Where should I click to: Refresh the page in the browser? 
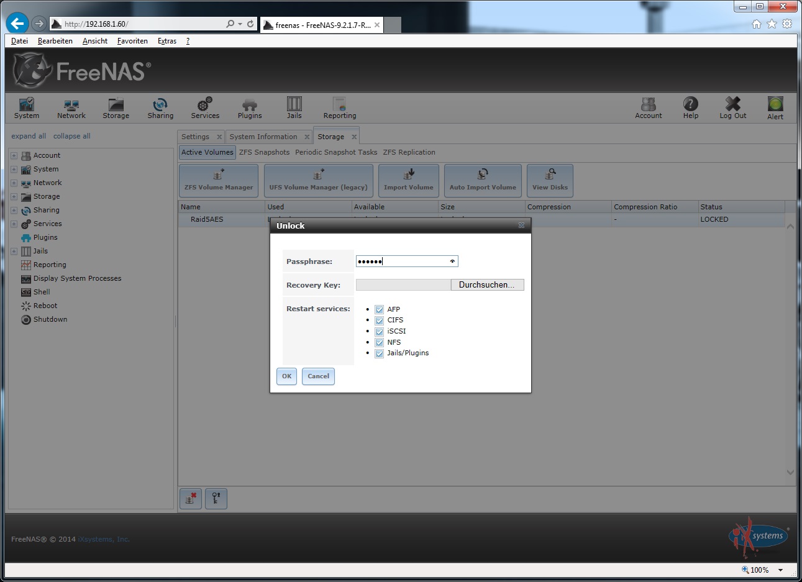coord(250,24)
